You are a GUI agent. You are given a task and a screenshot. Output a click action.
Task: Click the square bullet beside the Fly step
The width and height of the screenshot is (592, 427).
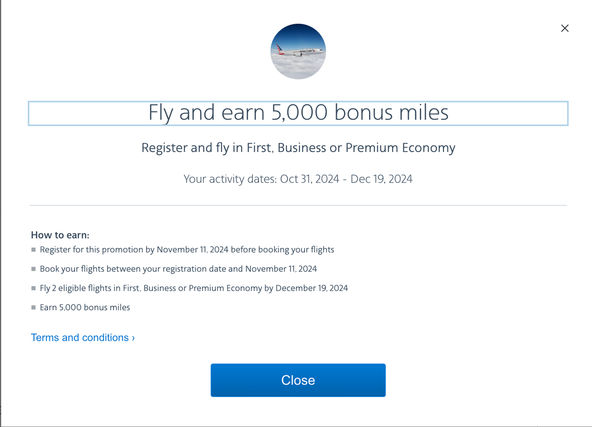(34, 288)
